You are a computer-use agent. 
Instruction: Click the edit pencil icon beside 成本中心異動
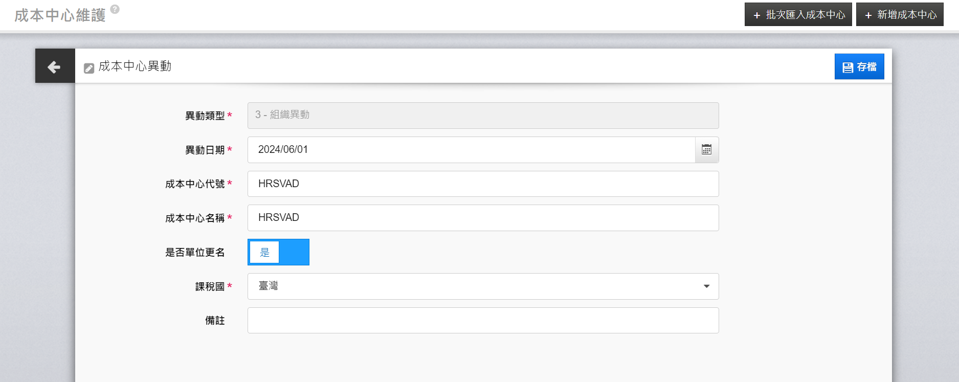click(x=89, y=68)
